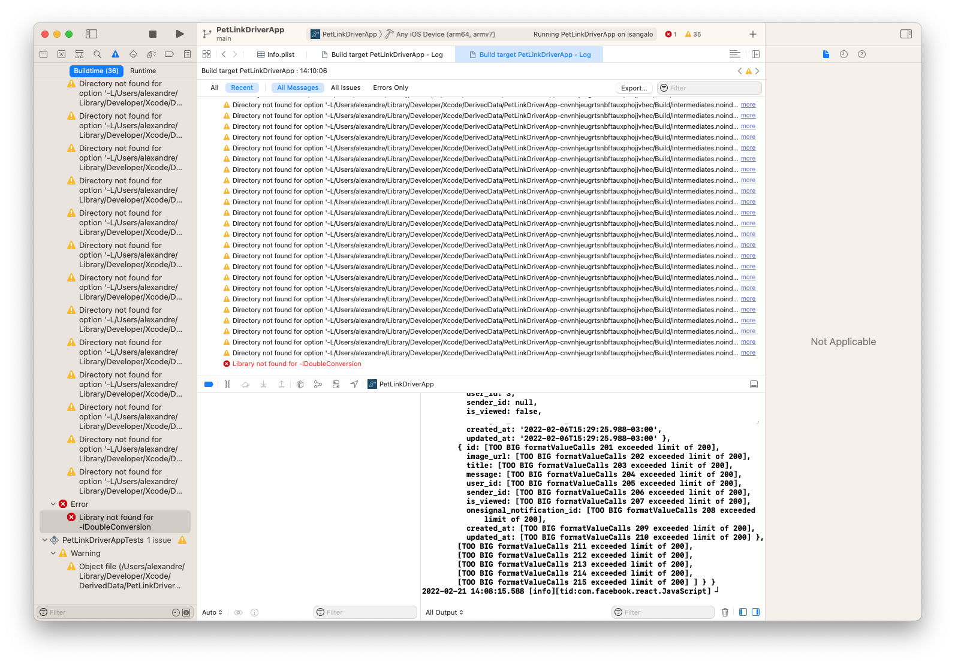Select 'Library not found for -lDoubleConversion' log error
This screenshot has height=665, width=955.
[297, 364]
